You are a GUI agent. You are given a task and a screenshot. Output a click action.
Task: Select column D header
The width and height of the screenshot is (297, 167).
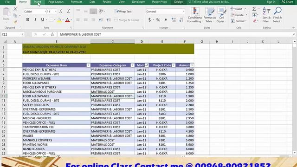(x=142, y=41)
